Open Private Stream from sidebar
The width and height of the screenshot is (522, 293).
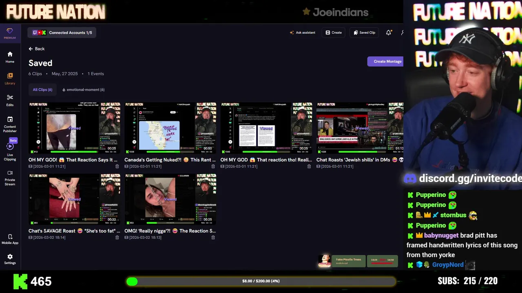pyautogui.click(x=10, y=178)
